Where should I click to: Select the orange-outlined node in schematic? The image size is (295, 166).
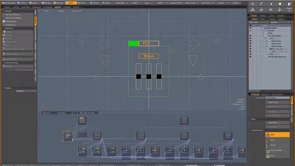pyautogui.click(x=68, y=136)
